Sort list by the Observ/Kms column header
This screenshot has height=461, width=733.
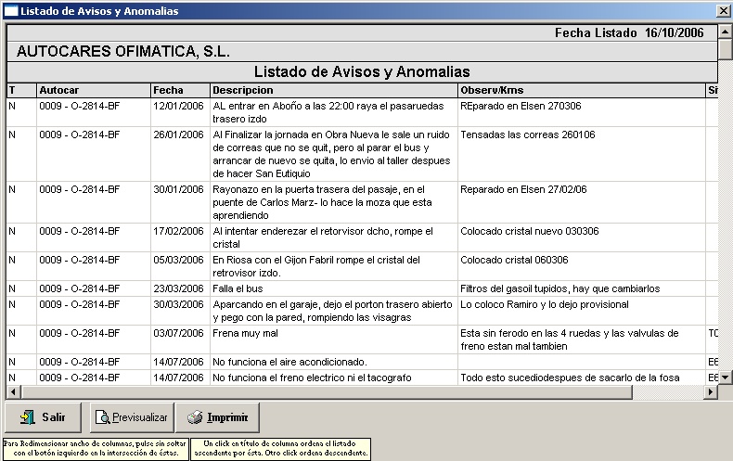tap(582, 90)
